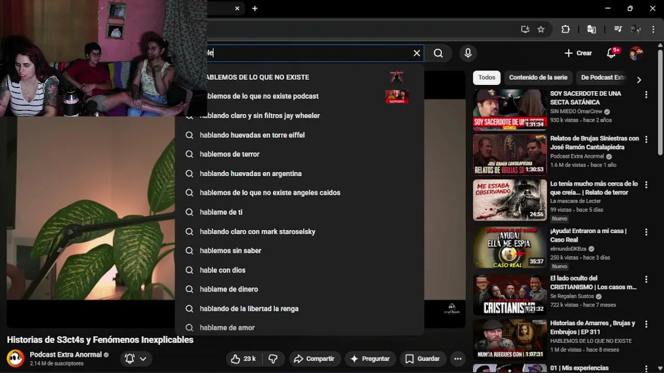
Task: Click the search icon beside hablemos de terror
Action: click(189, 154)
